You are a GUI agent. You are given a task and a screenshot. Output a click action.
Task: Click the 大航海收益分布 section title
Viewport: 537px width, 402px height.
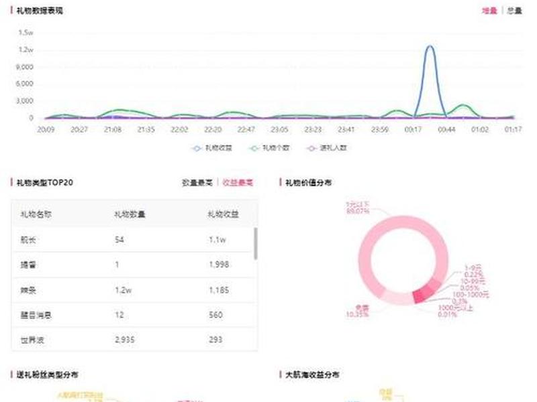click(312, 375)
